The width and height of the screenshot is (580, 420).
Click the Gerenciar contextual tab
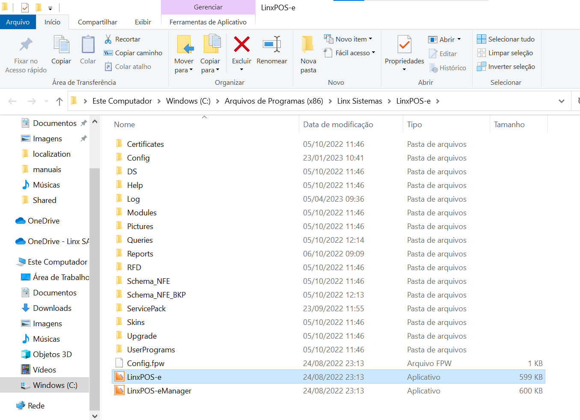coord(208,7)
